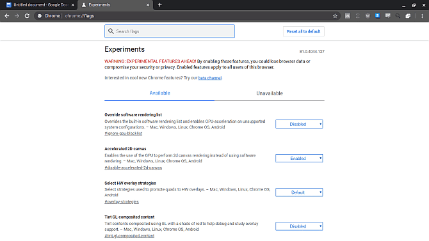Click the uBlock shield extension icon

(368, 16)
